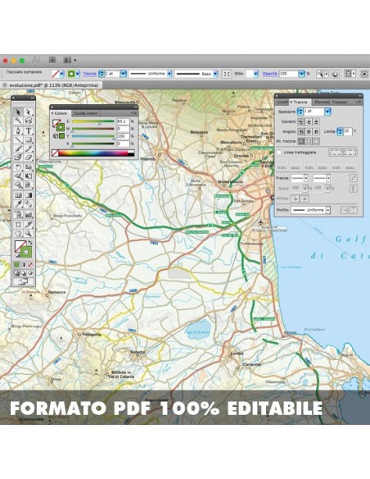Select the Line Segment tool
Screen dimensions: 370x479
pyautogui.click(x=18, y=139)
